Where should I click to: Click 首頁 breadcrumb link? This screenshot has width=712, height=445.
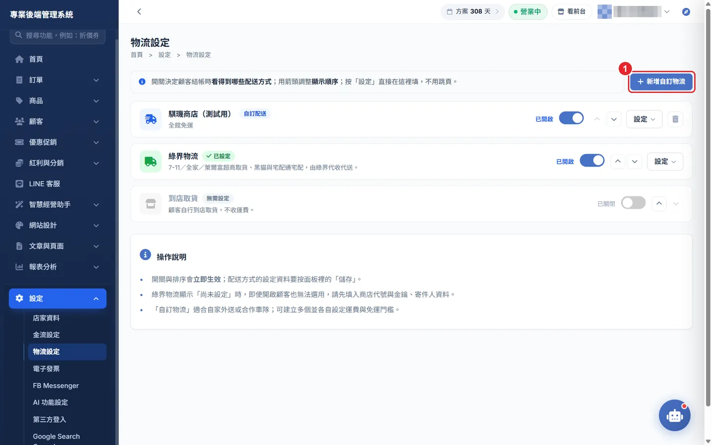pos(137,55)
